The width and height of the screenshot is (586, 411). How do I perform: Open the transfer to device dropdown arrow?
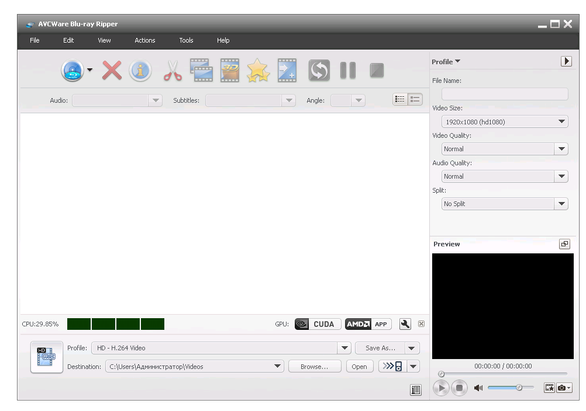point(413,366)
